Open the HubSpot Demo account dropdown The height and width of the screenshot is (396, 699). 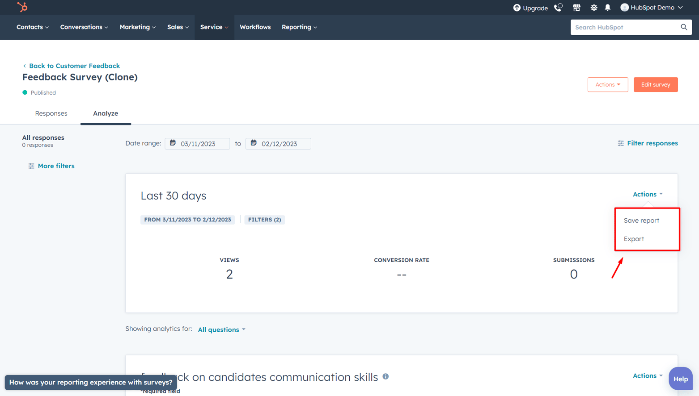[651, 7]
